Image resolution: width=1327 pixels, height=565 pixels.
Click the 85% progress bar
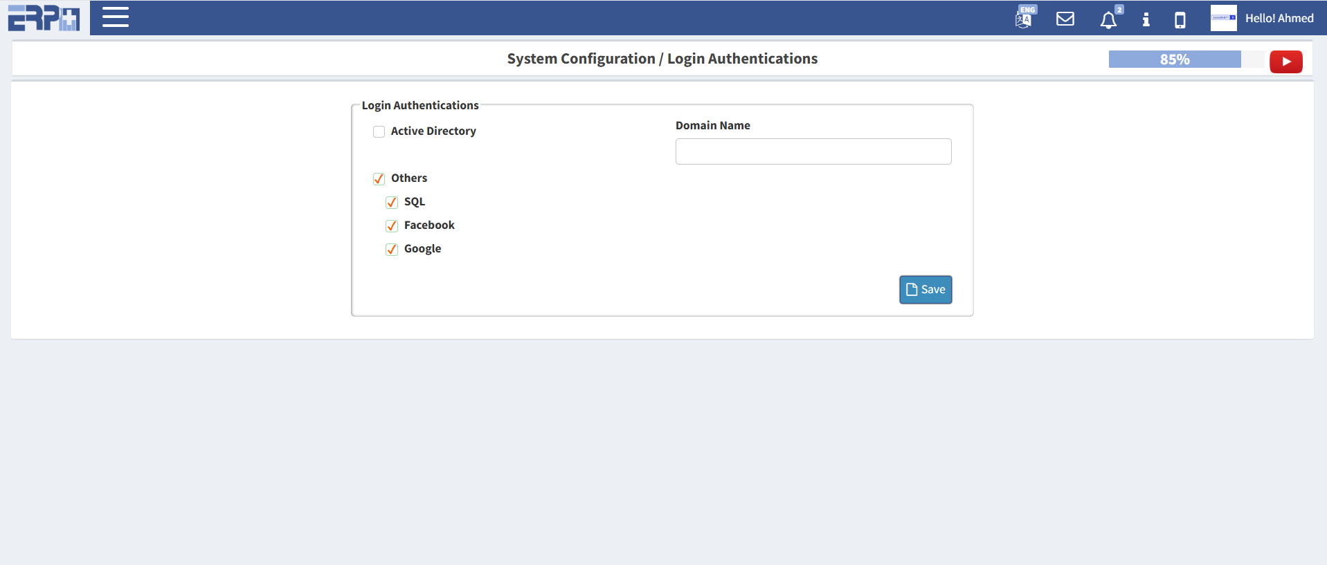coord(1174,59)
